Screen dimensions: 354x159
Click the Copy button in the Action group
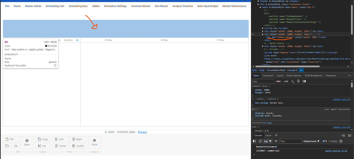43,139
